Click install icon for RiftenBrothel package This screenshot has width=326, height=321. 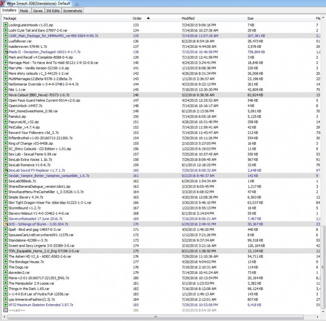click(6, 138)
